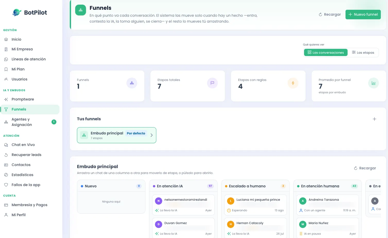Image resolution: width=388 pixels, height=238 pixels.
Task: Click the Escalado a humano column header
Action: 255,186
